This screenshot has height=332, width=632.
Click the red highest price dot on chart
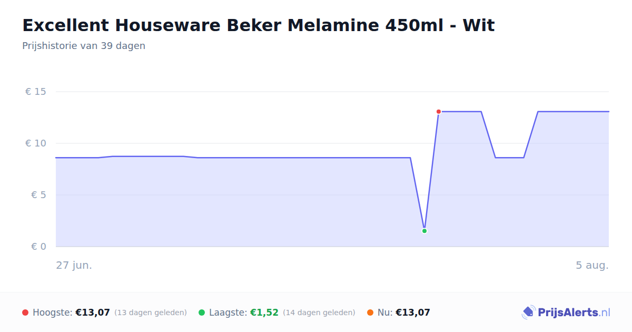[438, 112]
